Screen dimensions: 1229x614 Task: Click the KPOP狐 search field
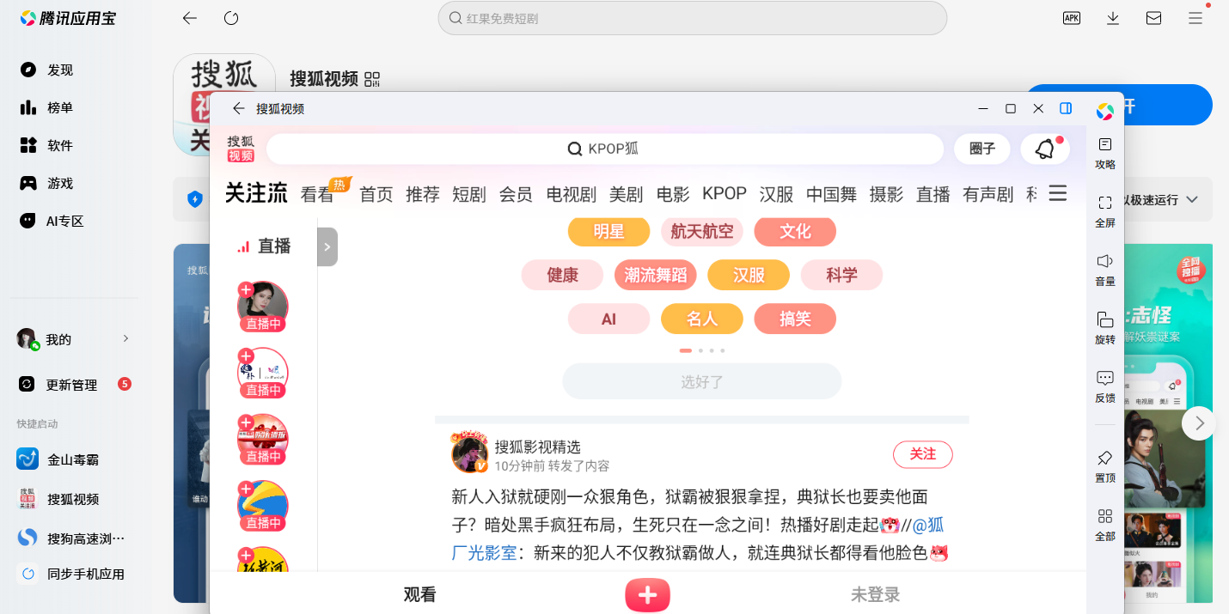pos(605,149)
